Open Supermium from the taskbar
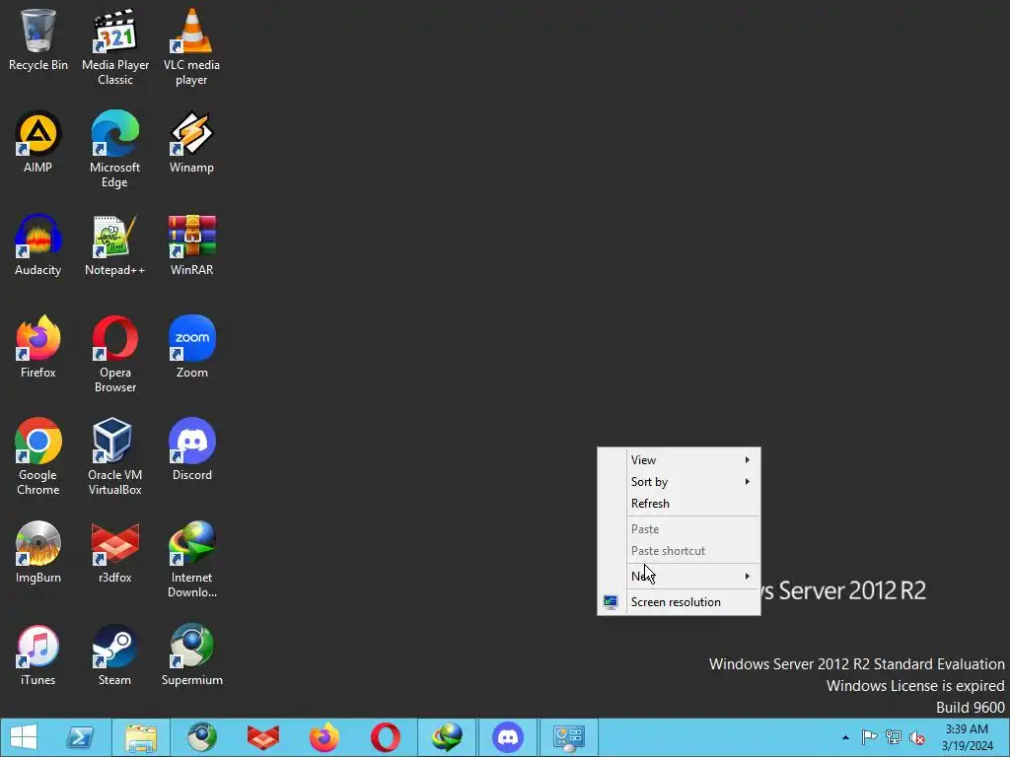The image size is (1010, 757). tap(202, 737)
